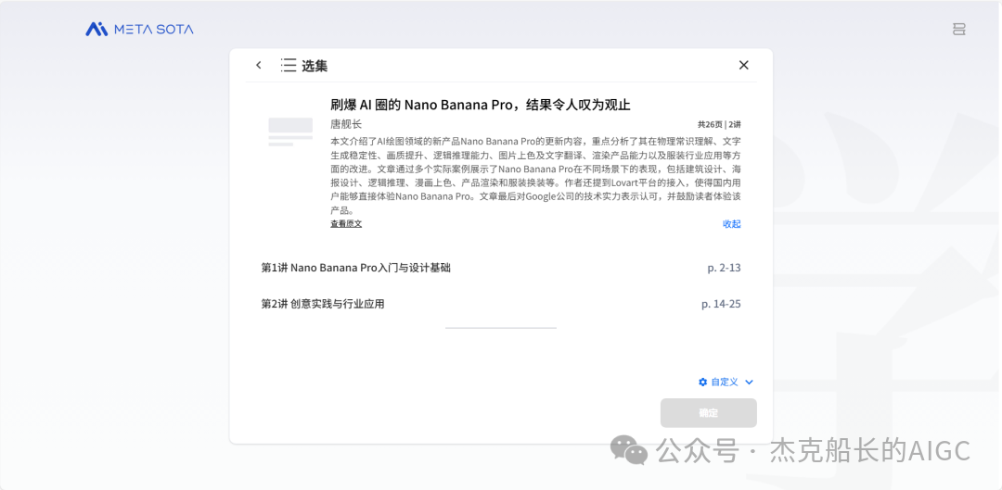Go back with the left chevron arrow
The height and width of the screenshot is (490, 1002).
(x=258, y=65)
